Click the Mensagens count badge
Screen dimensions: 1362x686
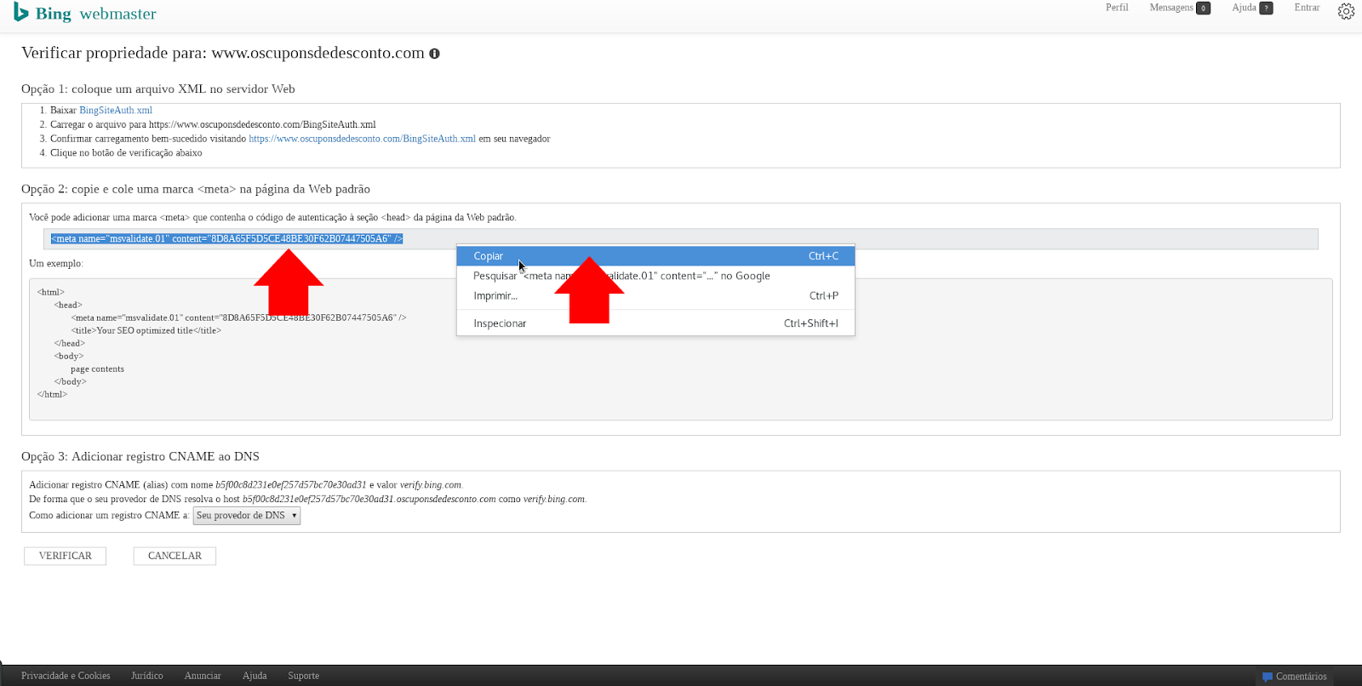tap(1203, 9)
